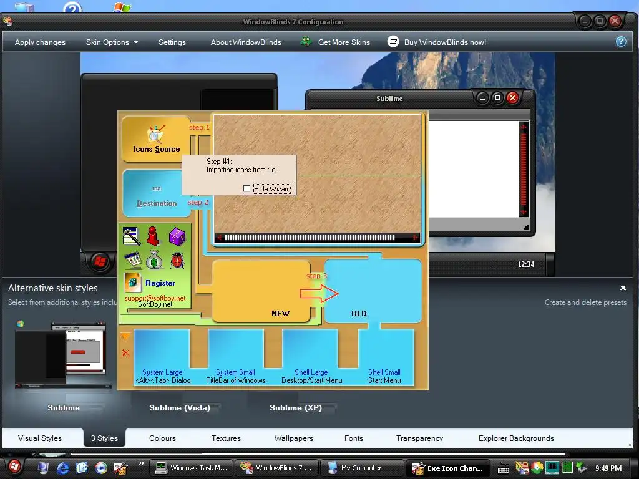
Task: Click the blue help question icon
Action: (x=621, y=42)
